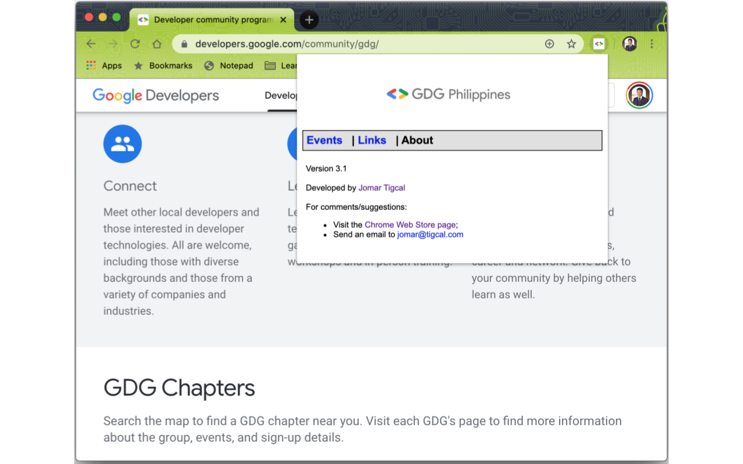Click the Version 3.1 text
743x464 pixels.
(x=326, y=169)
